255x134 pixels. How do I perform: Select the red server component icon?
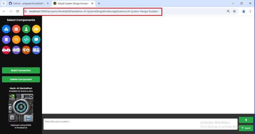[16, 29]
